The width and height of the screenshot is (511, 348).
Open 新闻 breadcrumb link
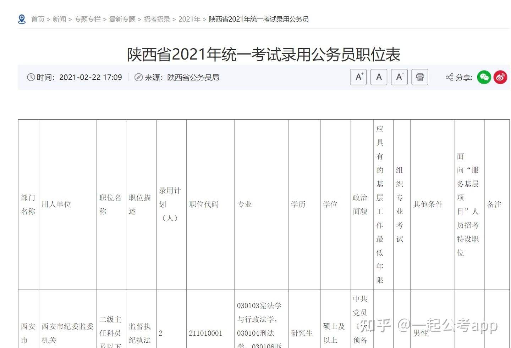59,19
